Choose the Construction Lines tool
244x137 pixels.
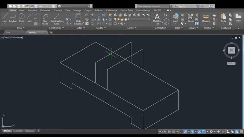click(56, 19)
